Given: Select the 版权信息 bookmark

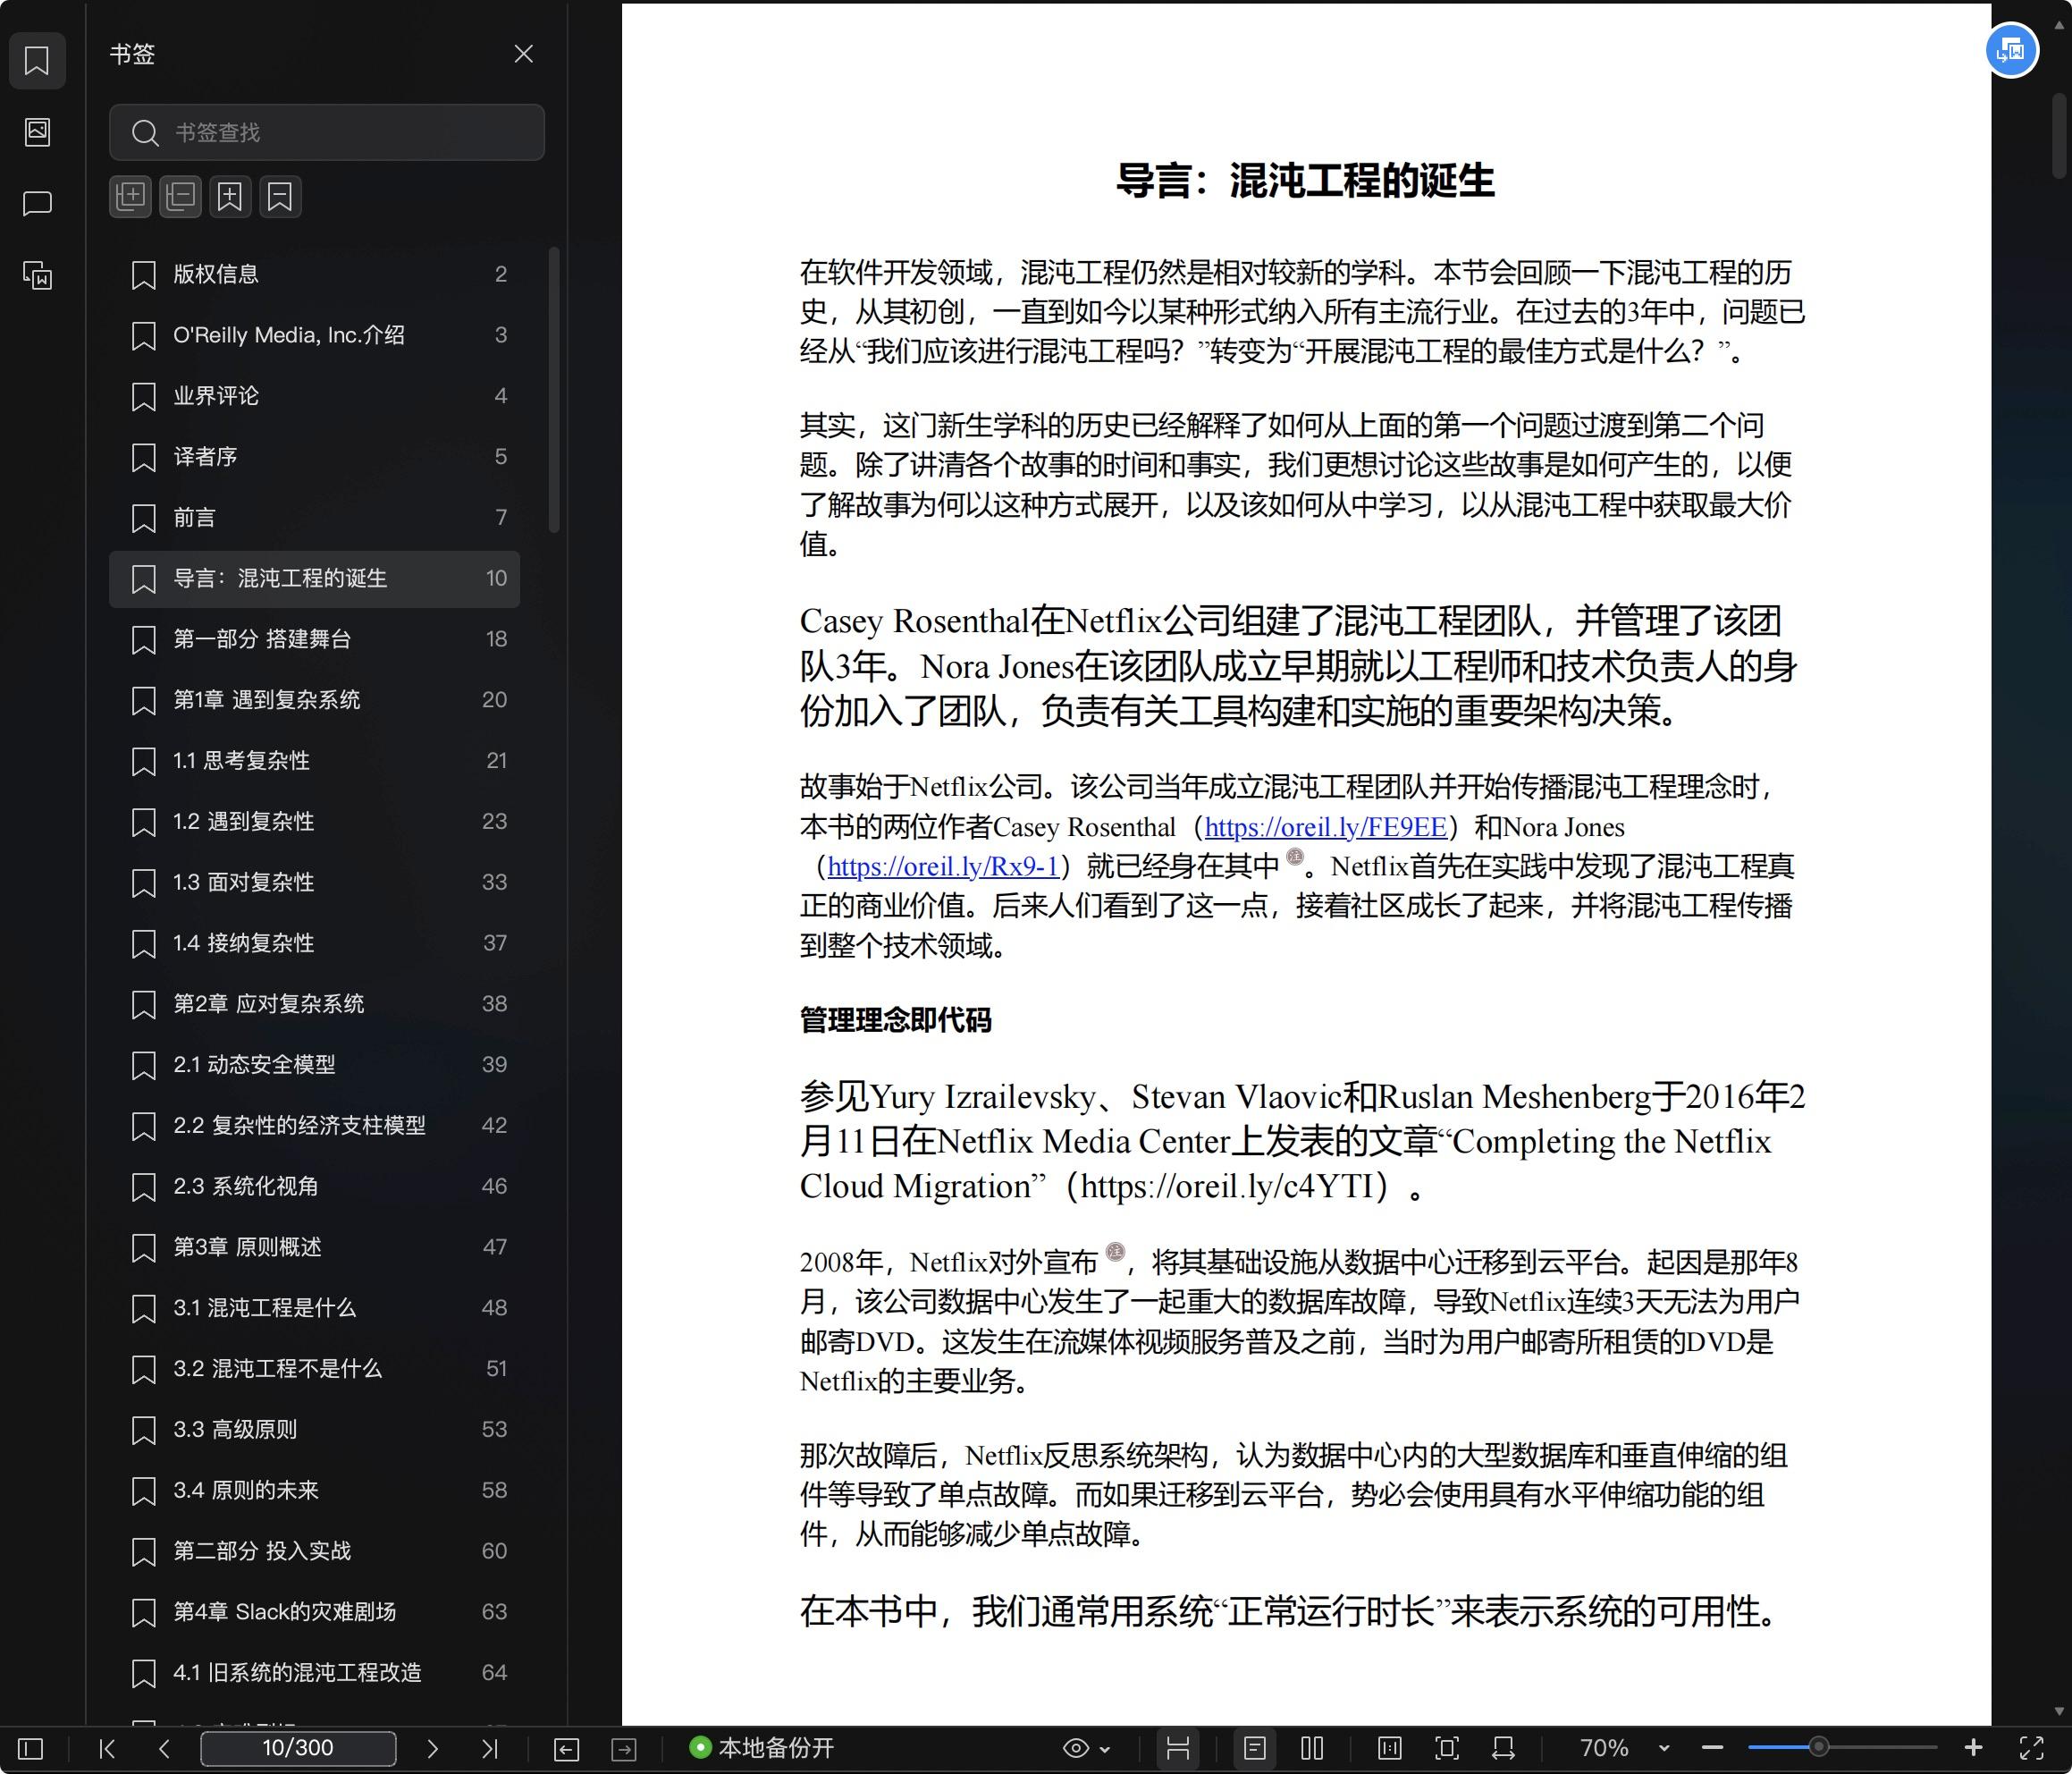Looking at the screenshot, I should [x=314, y=275].
